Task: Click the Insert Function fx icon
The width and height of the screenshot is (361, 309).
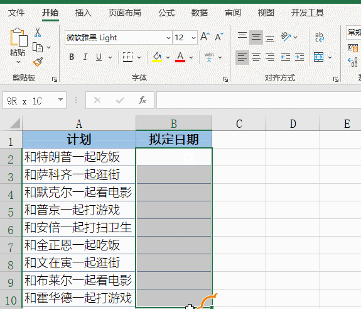Action: pyautogui.click(x=143, y=100)
